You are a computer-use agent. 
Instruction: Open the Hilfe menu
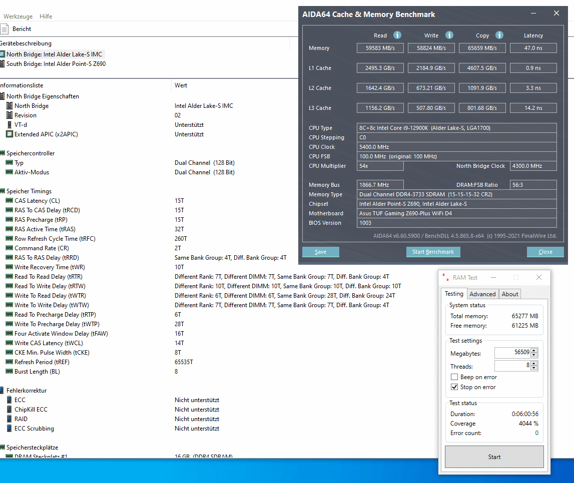(46, 16)
